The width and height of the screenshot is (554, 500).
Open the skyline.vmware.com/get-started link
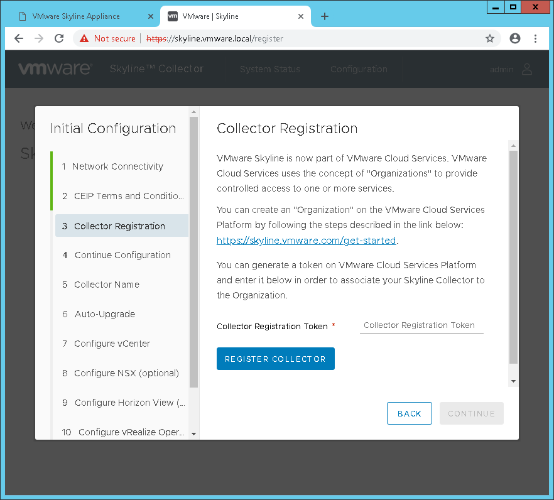point(306,241)
